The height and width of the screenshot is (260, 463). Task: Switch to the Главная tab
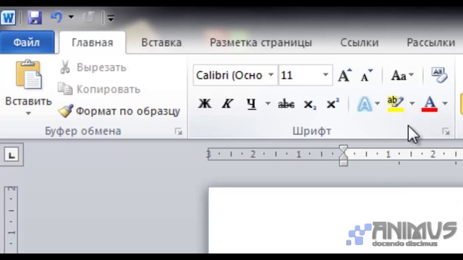(93, 43)
